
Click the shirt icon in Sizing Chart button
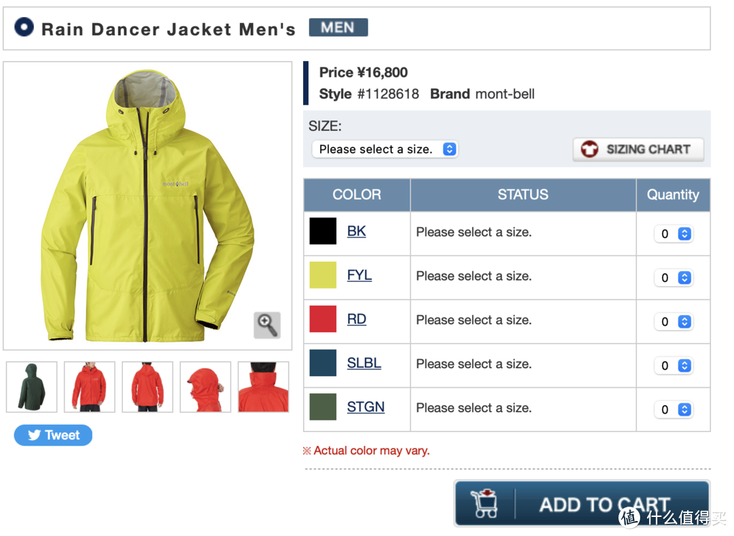pos(589,149)
